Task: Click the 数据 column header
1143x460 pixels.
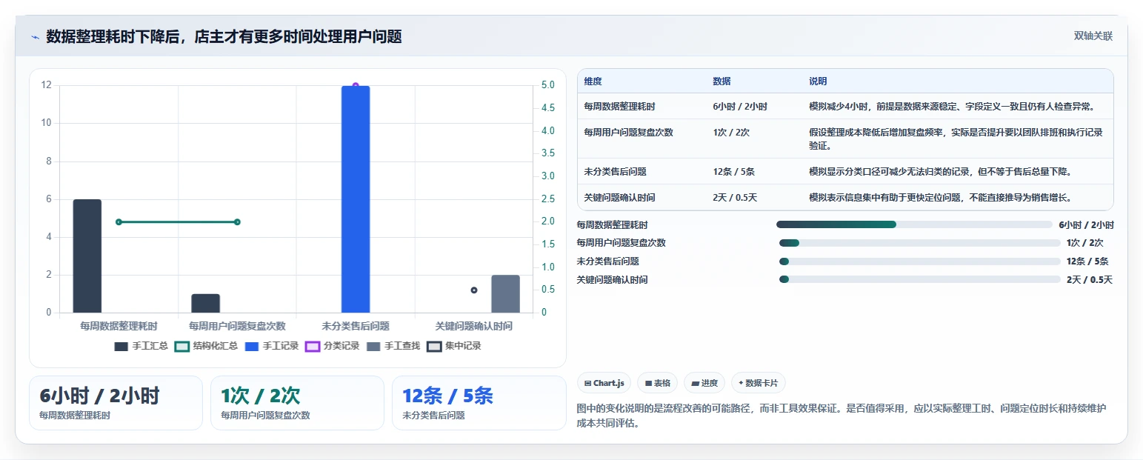Action: 722,81
